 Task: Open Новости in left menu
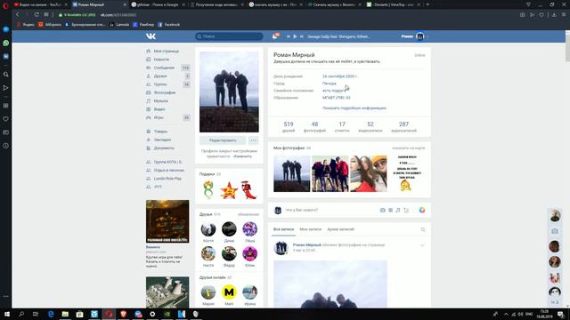(x=161, y=60)
